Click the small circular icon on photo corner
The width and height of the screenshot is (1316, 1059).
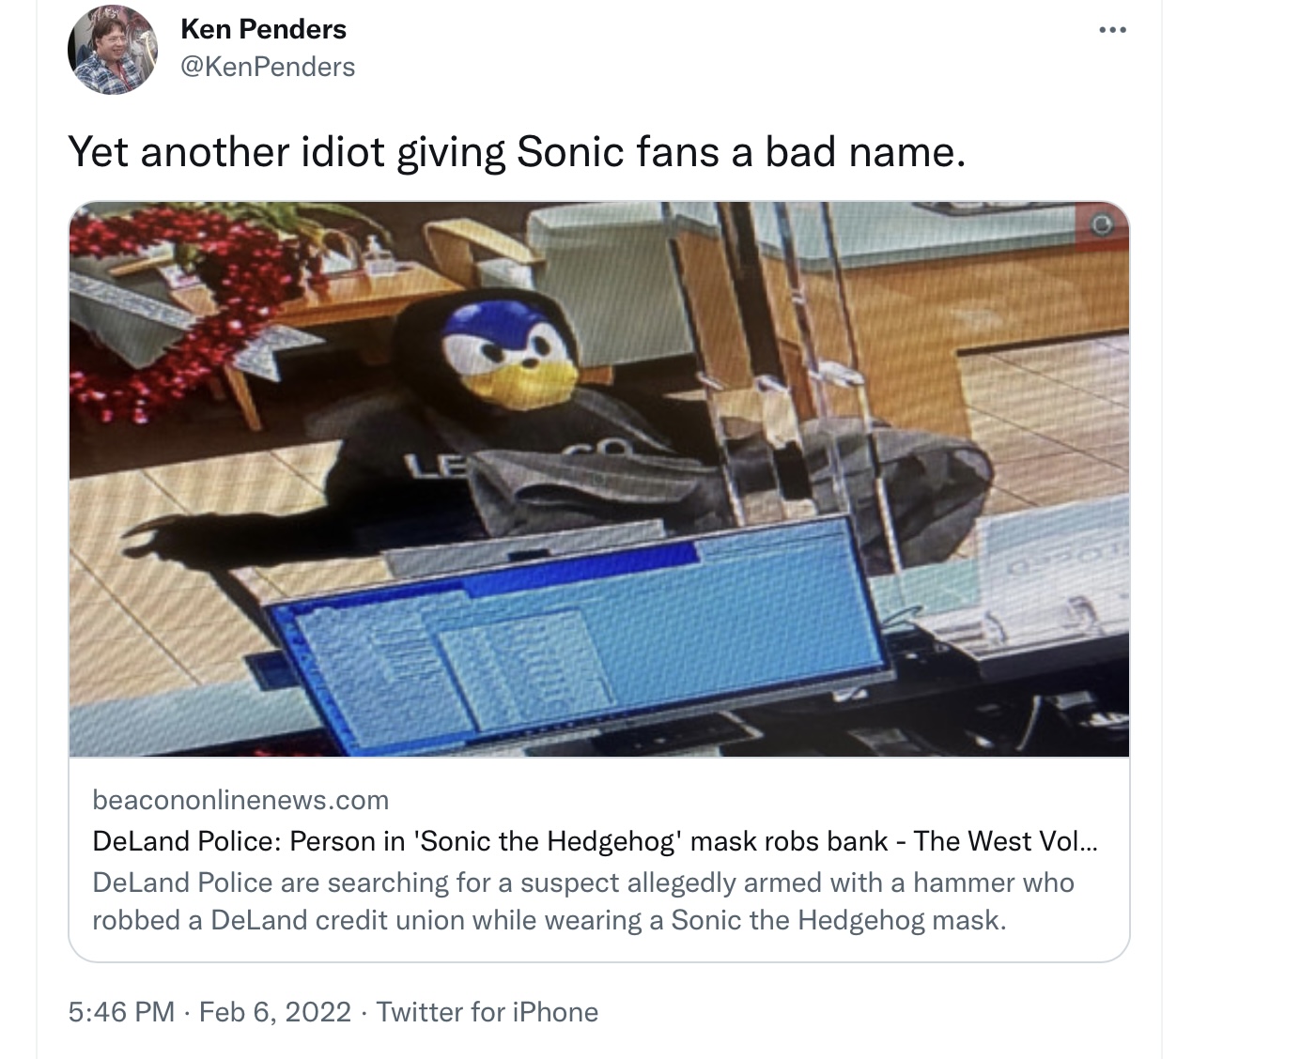[x=1104, y=225]
